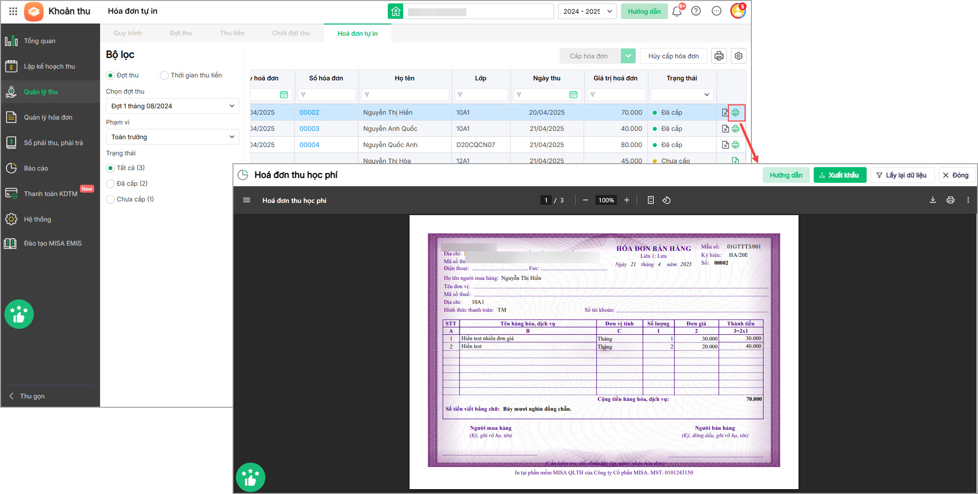Switch to the Chốt đợt thu tab
Viewport: 978px width, 494px height.
pyautogui.click(x=291, y=33)
